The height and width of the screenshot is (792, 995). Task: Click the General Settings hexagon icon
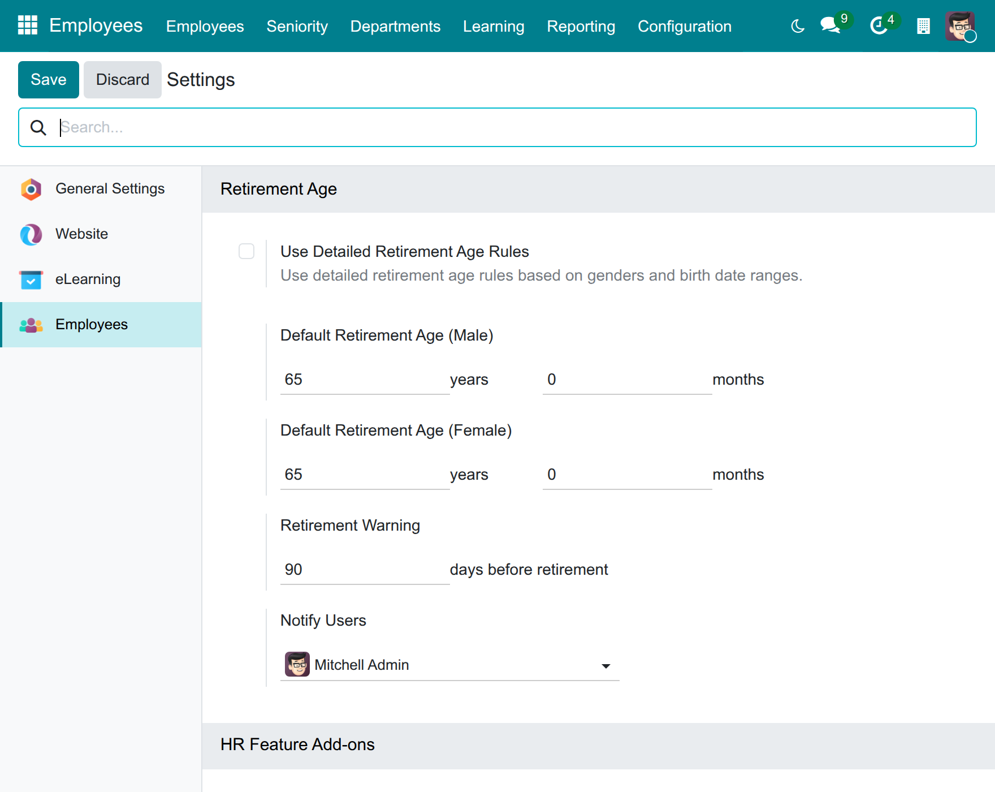(31, 189)
